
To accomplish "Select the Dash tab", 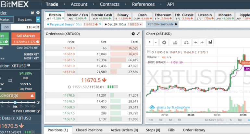I will (143, 16).
